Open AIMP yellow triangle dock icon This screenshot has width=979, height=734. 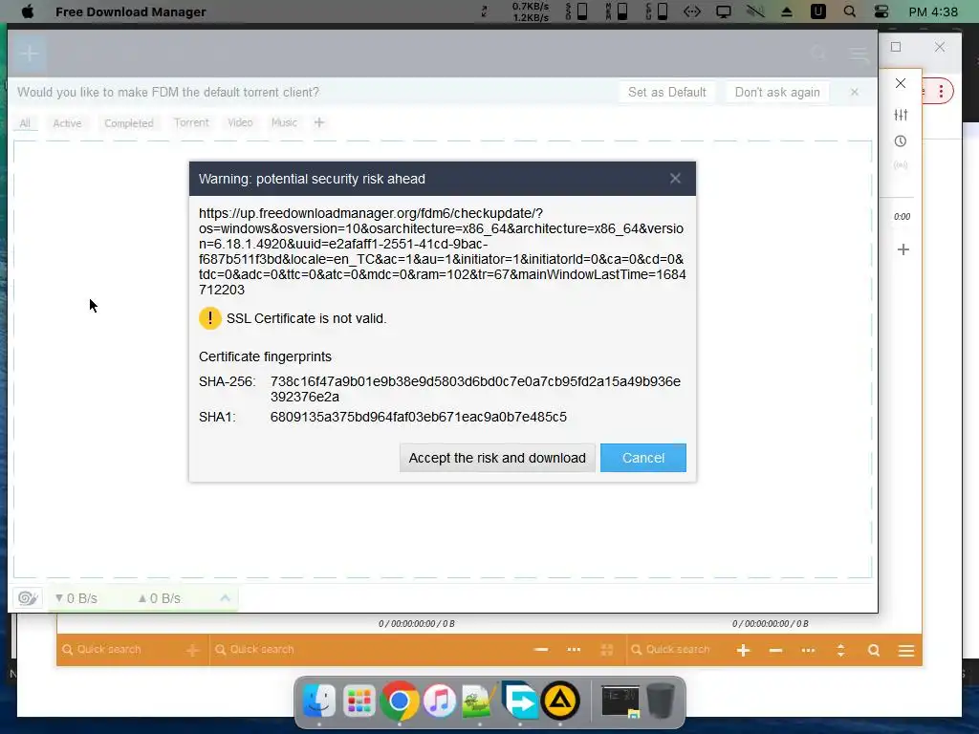(560, 701)
